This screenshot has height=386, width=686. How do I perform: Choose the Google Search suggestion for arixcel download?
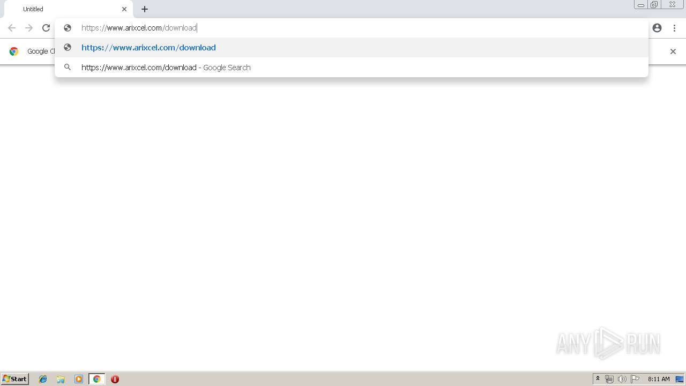[x=352, y=68]
